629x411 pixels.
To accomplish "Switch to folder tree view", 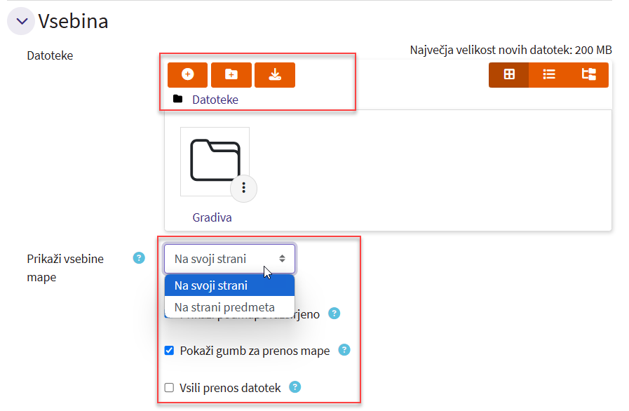I will (x=588, y=74).
